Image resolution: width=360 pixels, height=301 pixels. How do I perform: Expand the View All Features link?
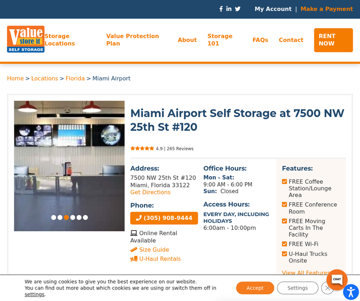305,273
